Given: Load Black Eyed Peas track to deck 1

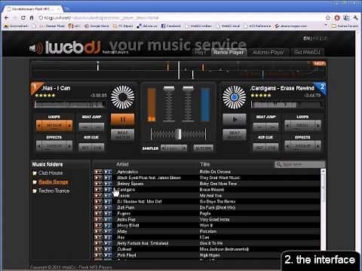Looking at the screenshot, I should pyautogui.click(x=98, y=178).
